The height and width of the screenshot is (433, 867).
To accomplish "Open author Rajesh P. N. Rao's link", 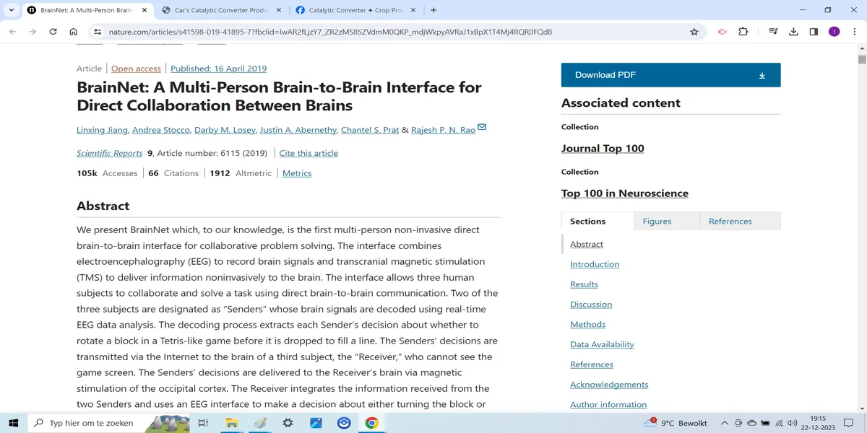I will click(443, 130).
